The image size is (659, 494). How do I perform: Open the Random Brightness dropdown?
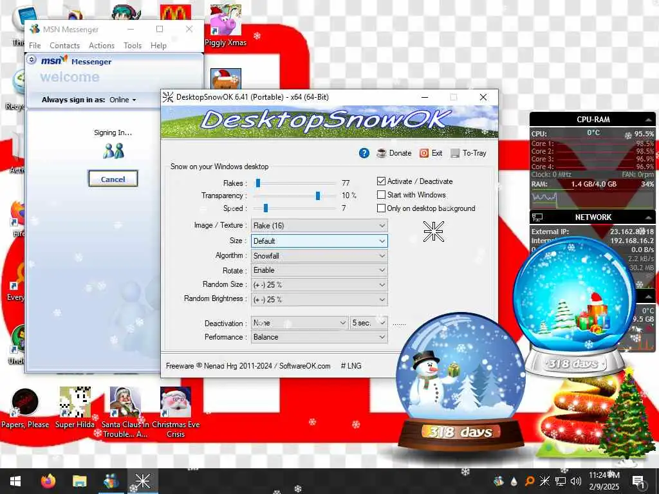(x=319, y=300)
